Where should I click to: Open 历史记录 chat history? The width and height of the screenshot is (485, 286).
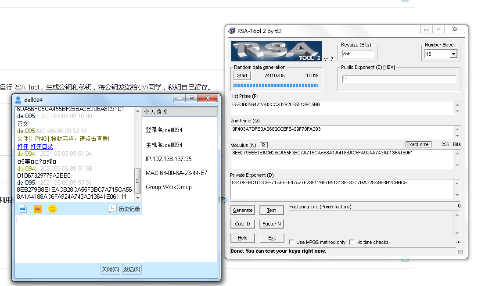pyautogui.click(x=124, y=209)
